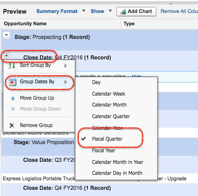
Task: Click the blue up arrow for Move Group Up
Action: [x=13, y=98]
